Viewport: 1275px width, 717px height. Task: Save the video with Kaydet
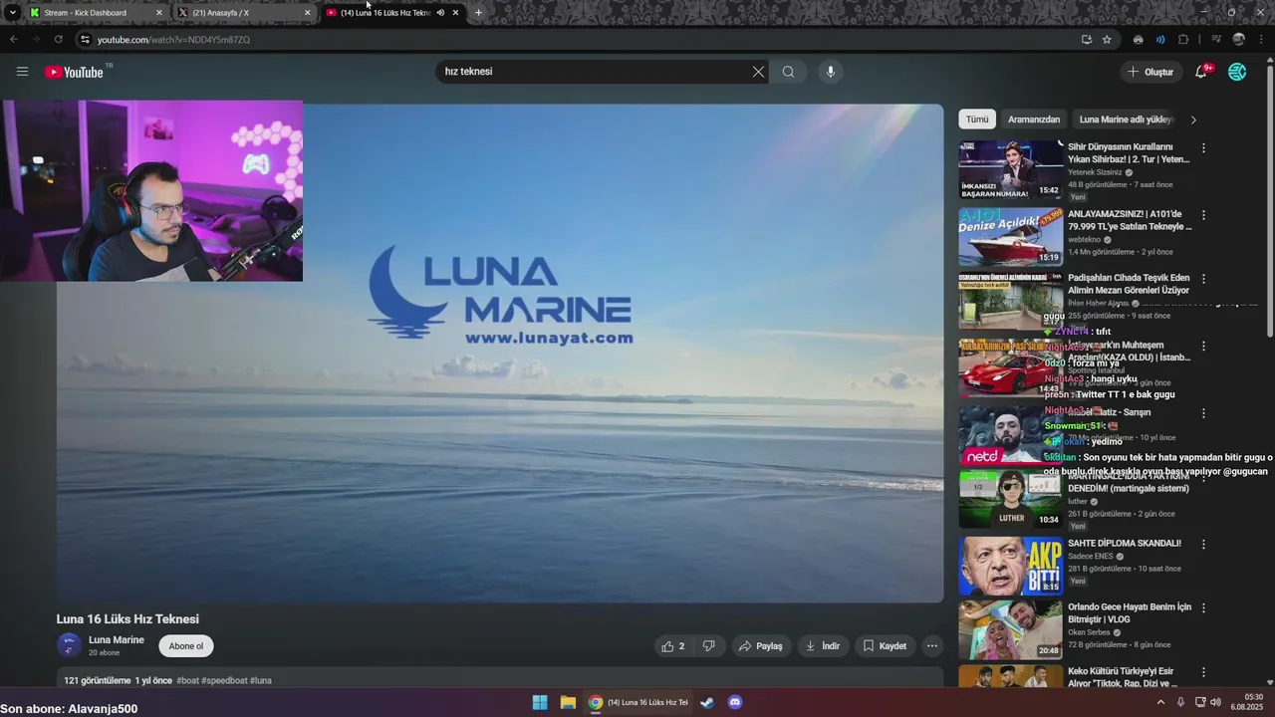[x=885, y=646]
